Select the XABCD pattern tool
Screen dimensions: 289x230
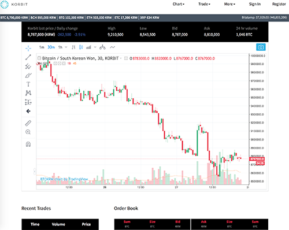28,93
